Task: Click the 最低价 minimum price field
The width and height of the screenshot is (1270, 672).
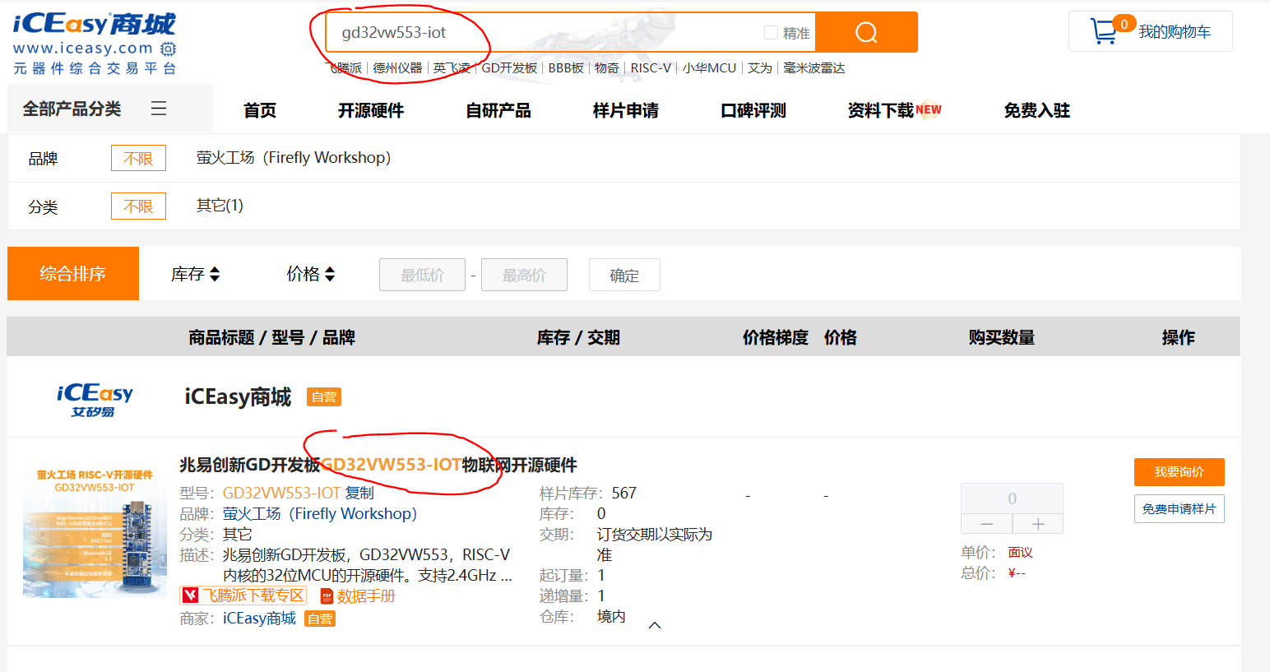Action: click(x=422, y=276)
